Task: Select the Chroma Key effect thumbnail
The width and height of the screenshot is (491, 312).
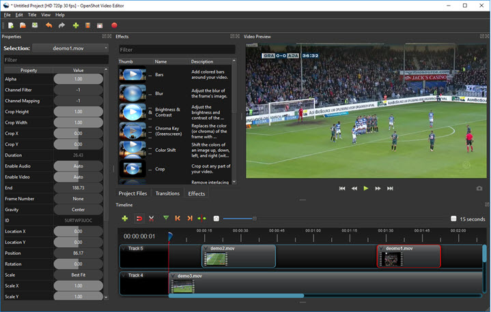Action: (x=134, y=129)
